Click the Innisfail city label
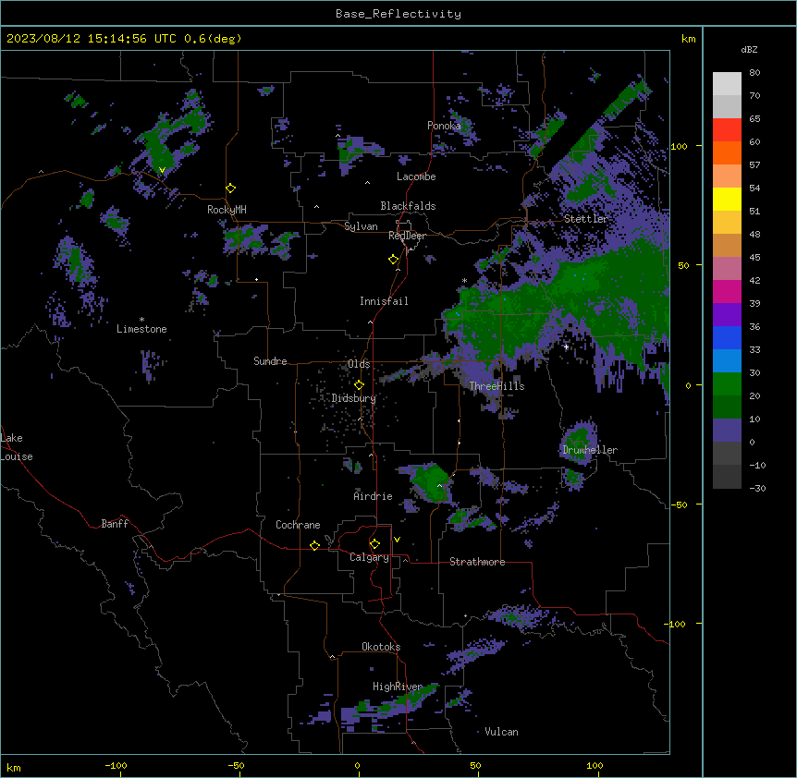797x778 pixels. coord(384,301)
